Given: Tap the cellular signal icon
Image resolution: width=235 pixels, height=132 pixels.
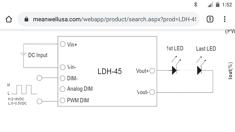Looking at the screenshot, I should (x=210, y=5).
